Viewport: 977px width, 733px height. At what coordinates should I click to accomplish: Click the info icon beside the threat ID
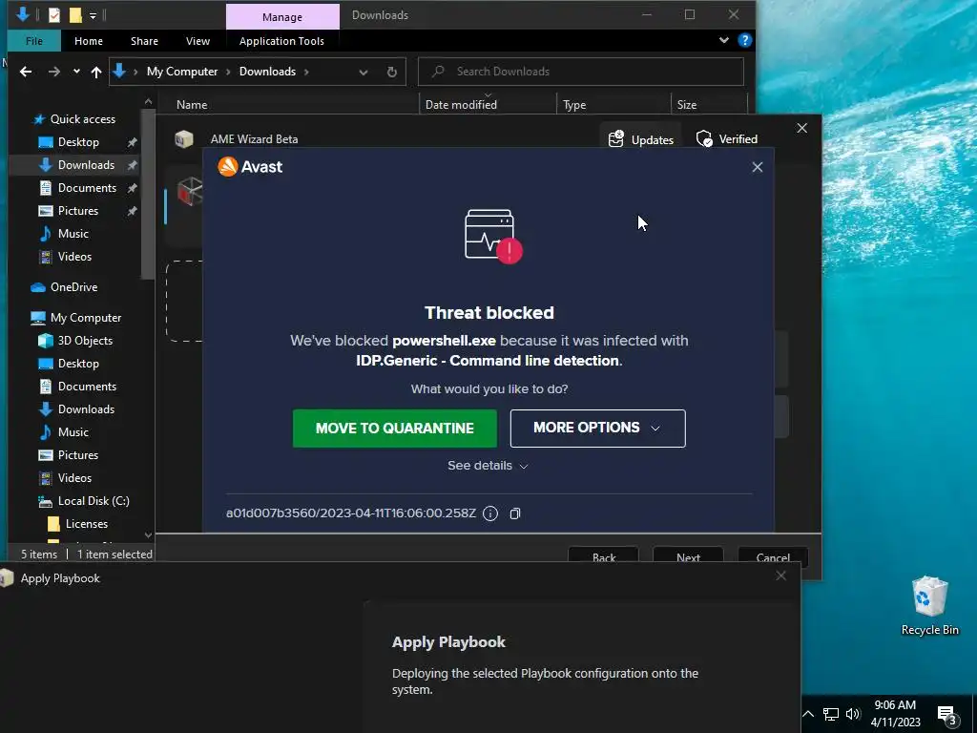tap(490, 513)
